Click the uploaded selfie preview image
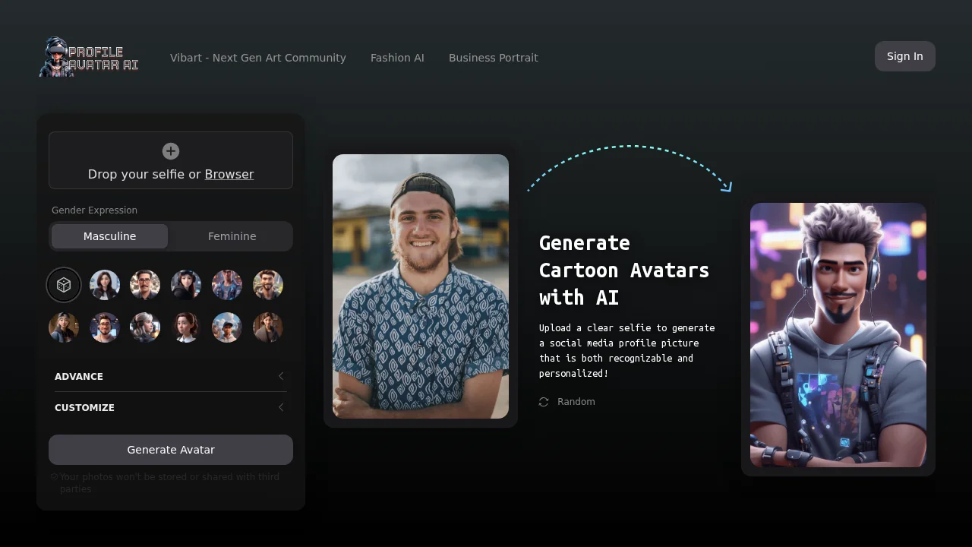 [420, 286]
